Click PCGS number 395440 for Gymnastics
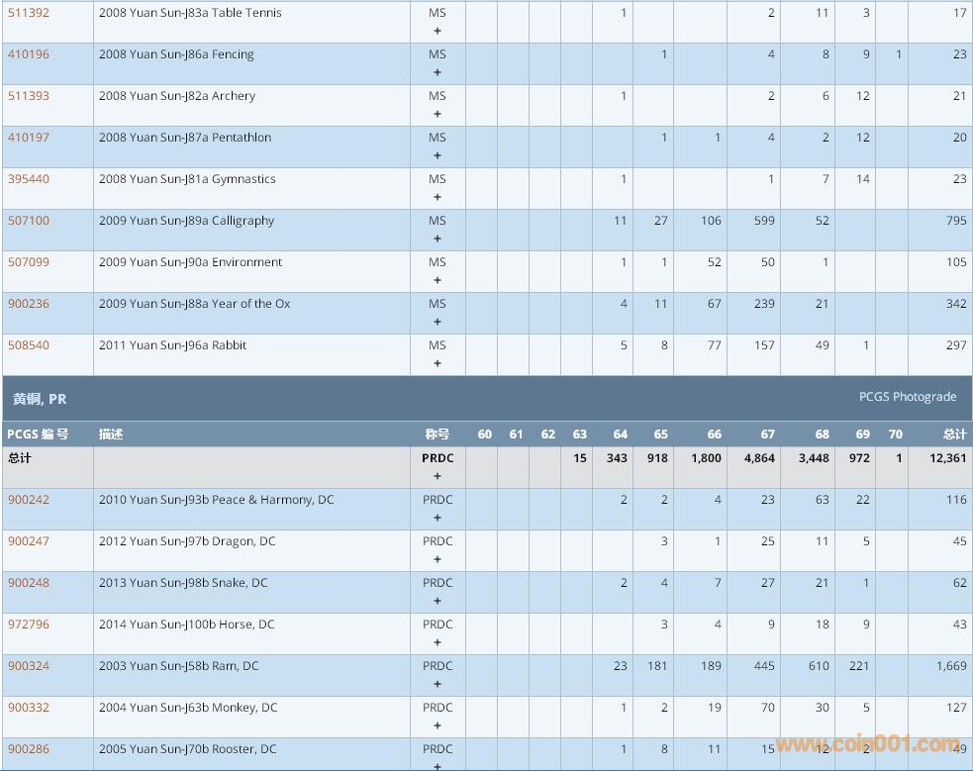This screenshot has width=973, height=771. click(29, 179)
